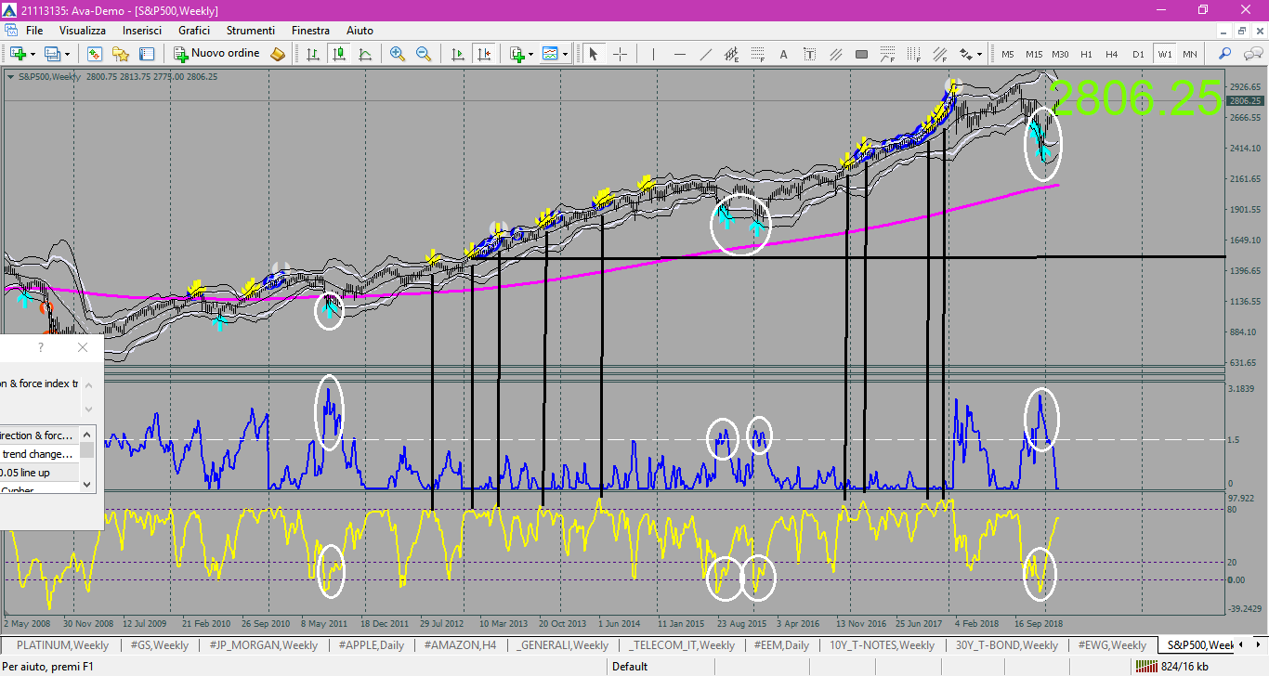The image size is (1269, 676).
Task: Switch to bar chart display
Action: [x=313, y=54]
